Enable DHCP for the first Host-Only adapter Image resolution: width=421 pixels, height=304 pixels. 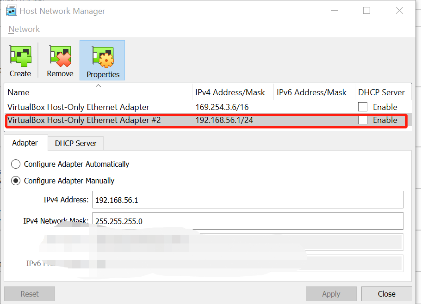click(363, 107)
